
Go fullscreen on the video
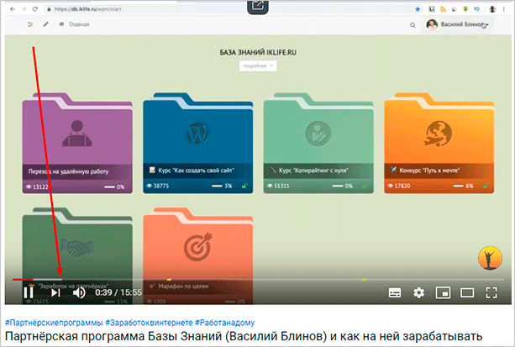(491, 292)
